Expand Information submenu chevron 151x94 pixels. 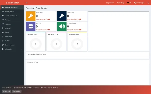pos(22,49)
